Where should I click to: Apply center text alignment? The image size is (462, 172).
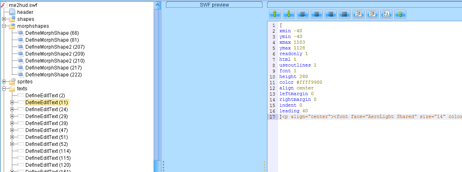tap(317, 14)
